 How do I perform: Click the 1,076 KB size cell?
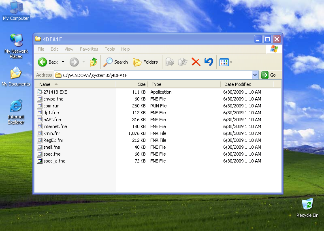point(137,133)
